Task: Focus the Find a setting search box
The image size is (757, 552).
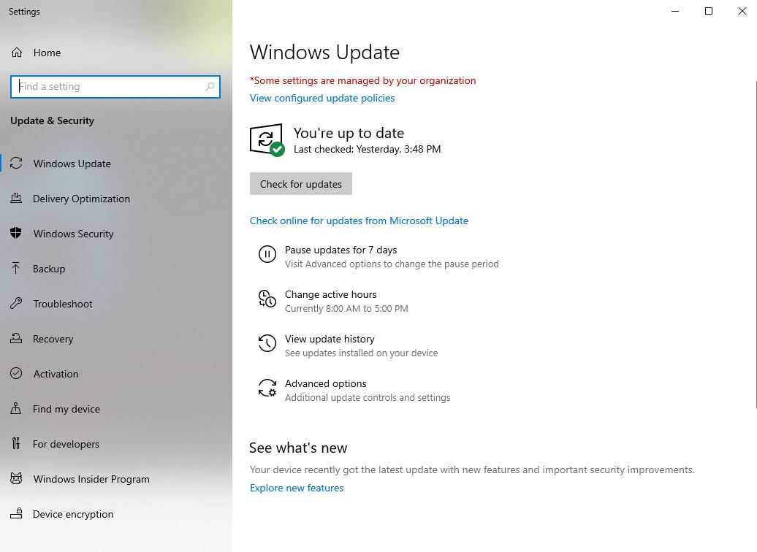Action: tap(110, 86)
